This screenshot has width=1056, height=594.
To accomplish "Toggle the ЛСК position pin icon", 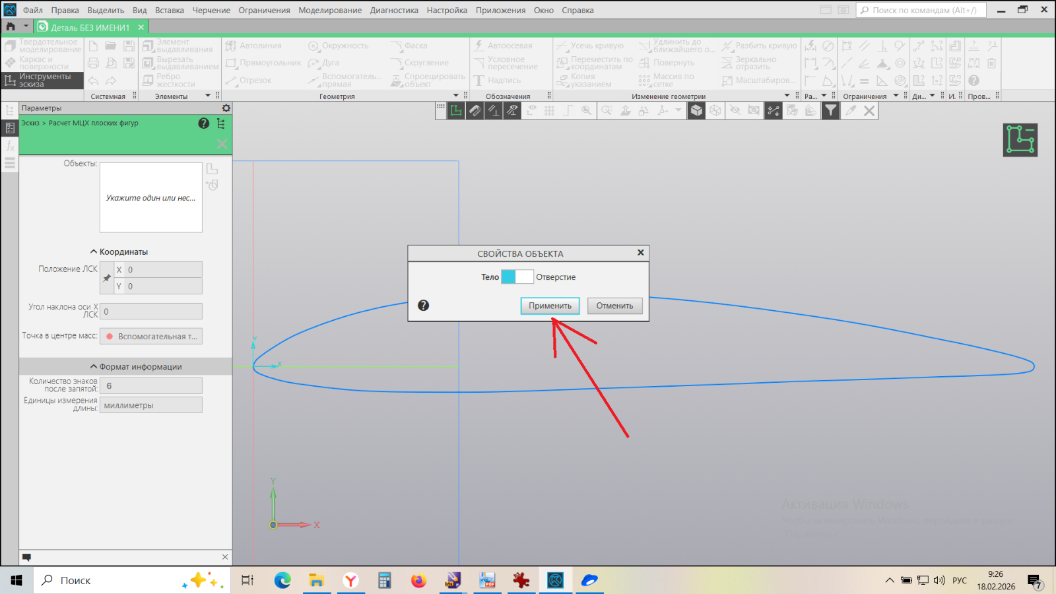I will [x=107, y=278].
